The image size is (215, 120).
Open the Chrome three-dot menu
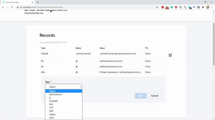(x=212, y=7)
